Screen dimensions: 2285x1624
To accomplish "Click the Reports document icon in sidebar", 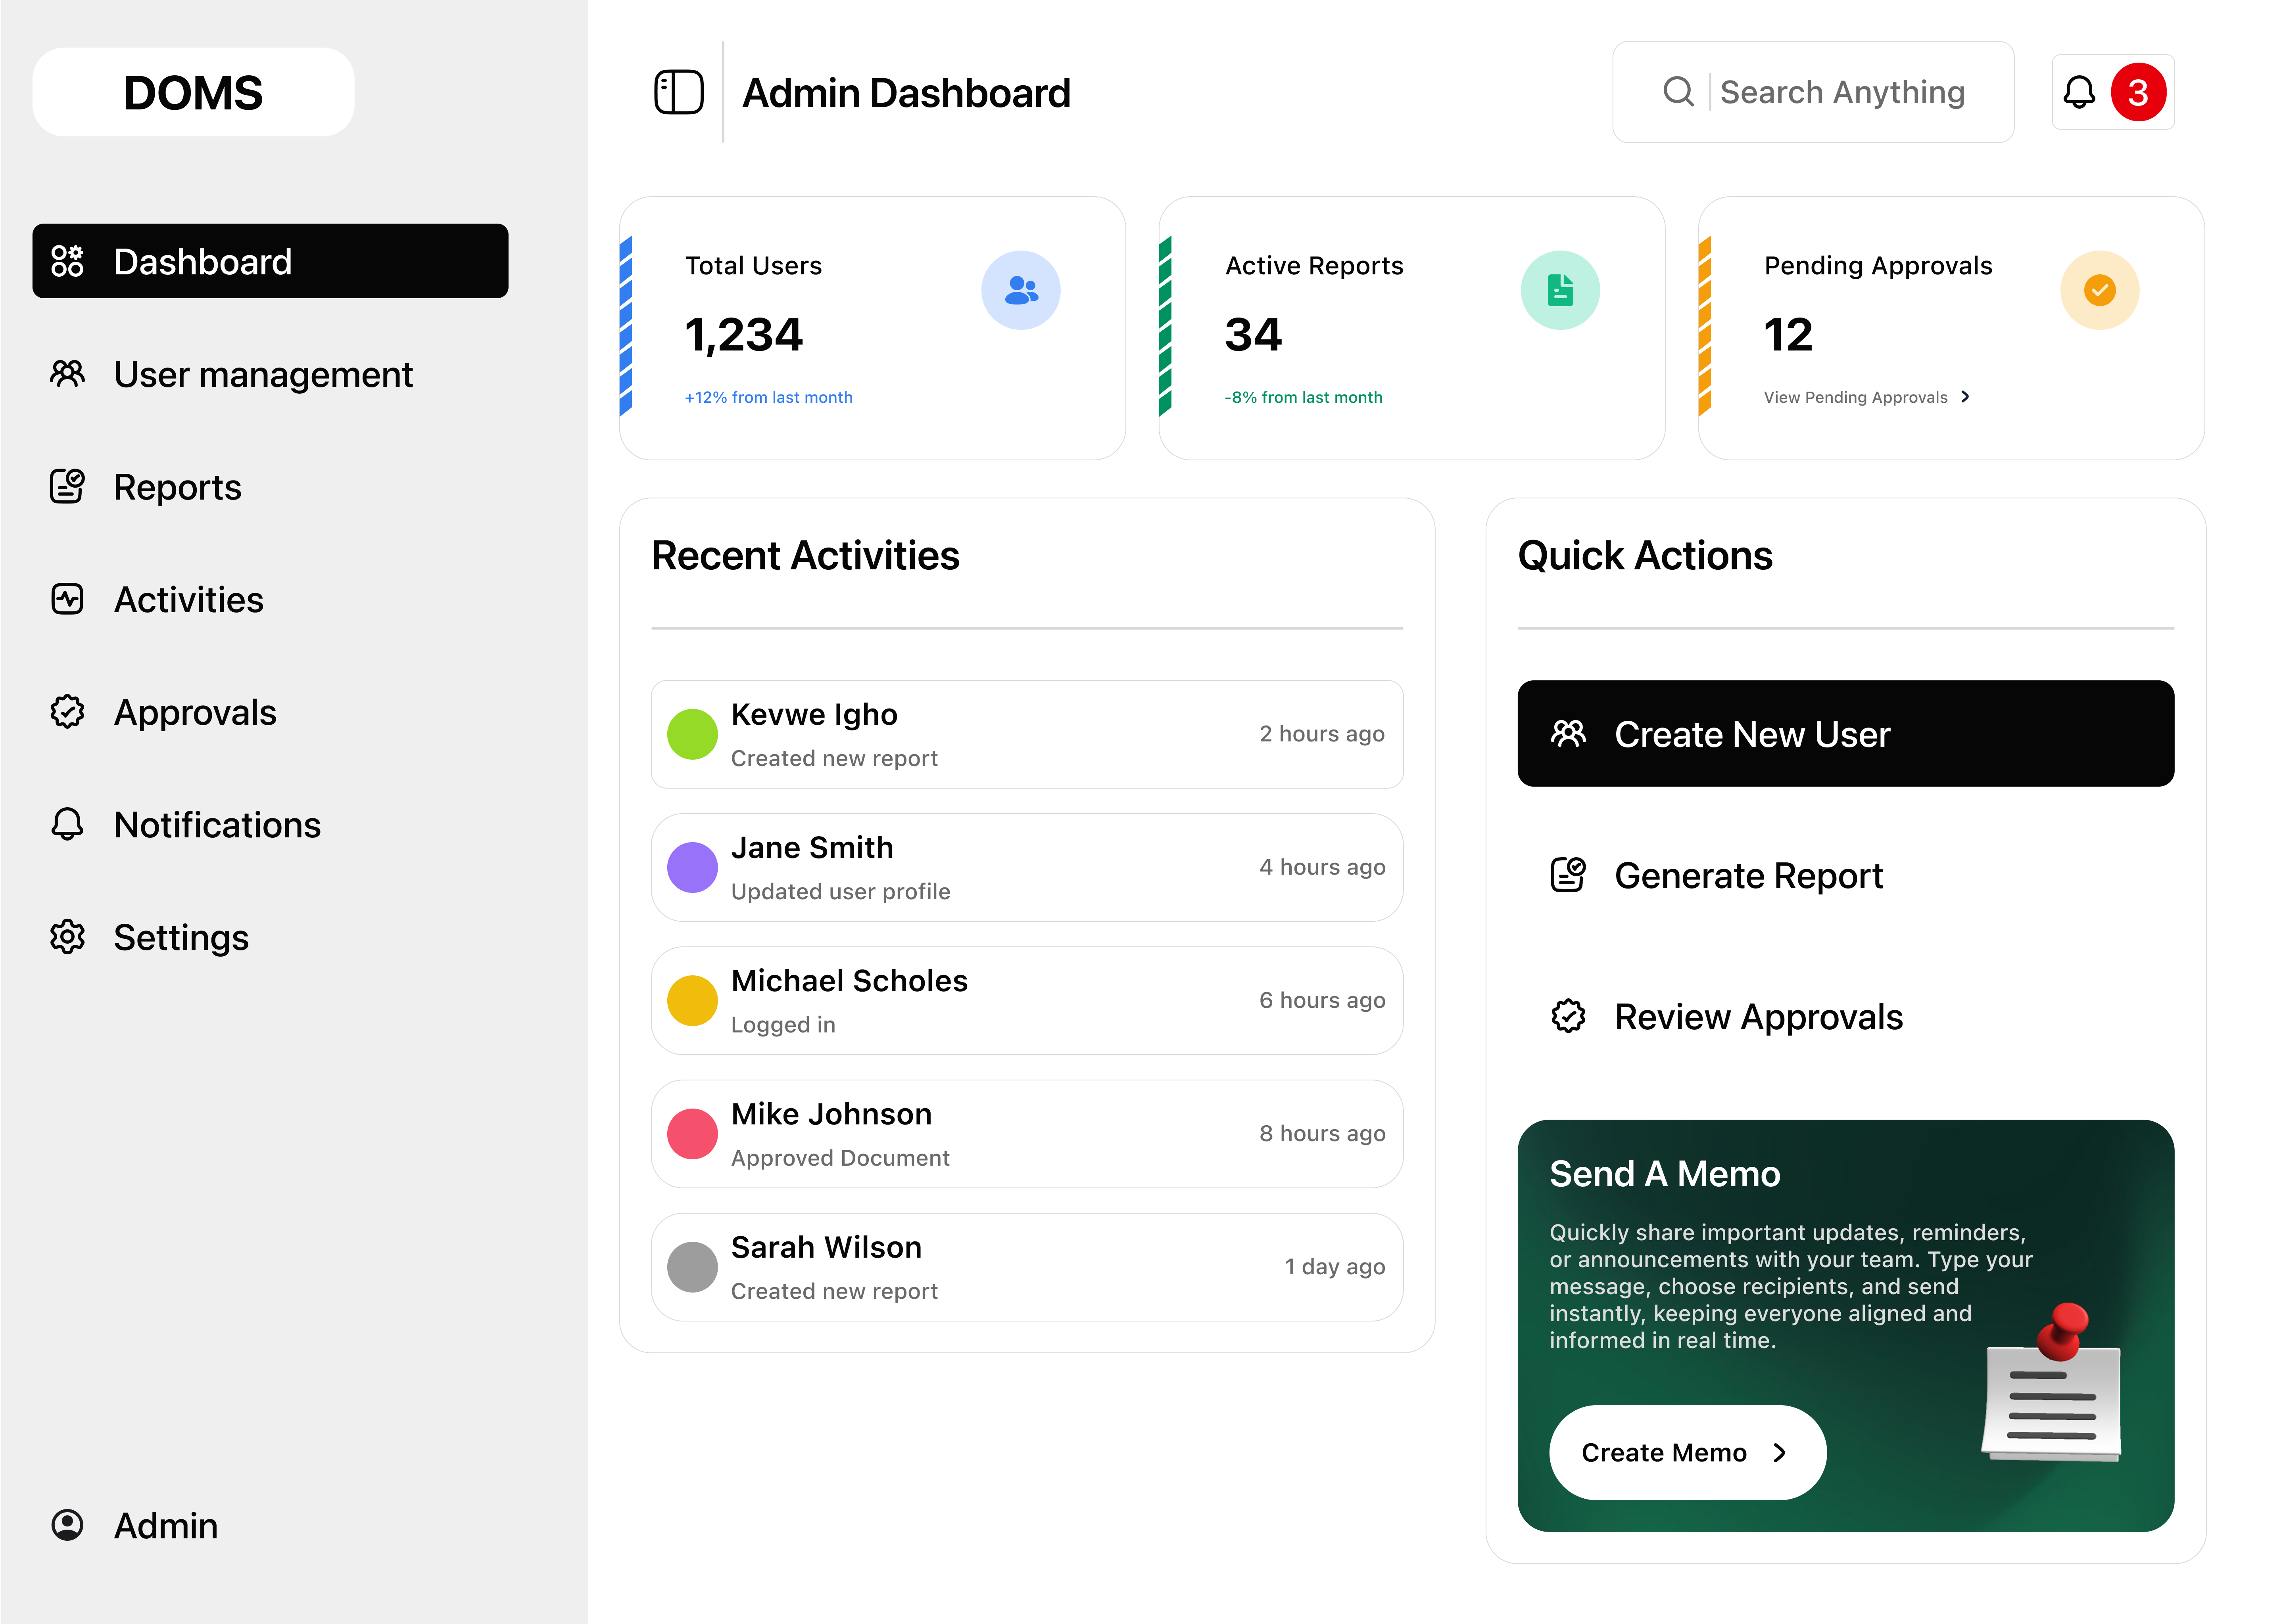I will tap(67, 487).
